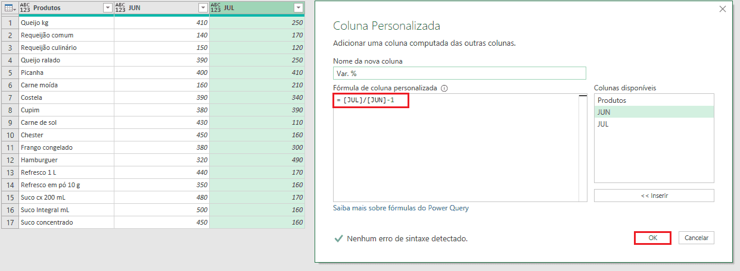Screen dimensions: 740x271
Task: Select row number 17
Action: [10, 222]
